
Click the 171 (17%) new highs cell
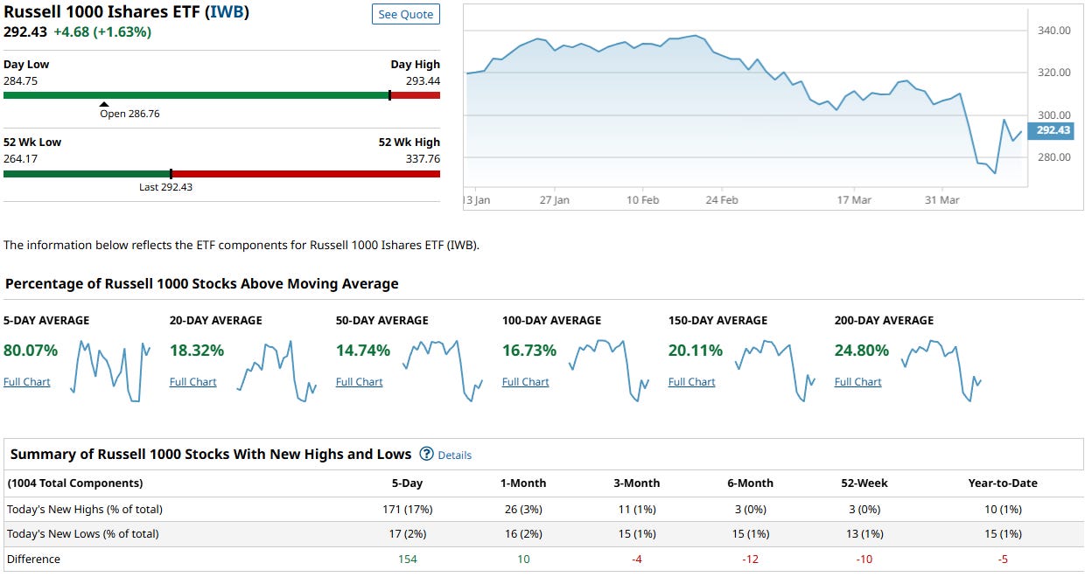click(x=408, y=510)
